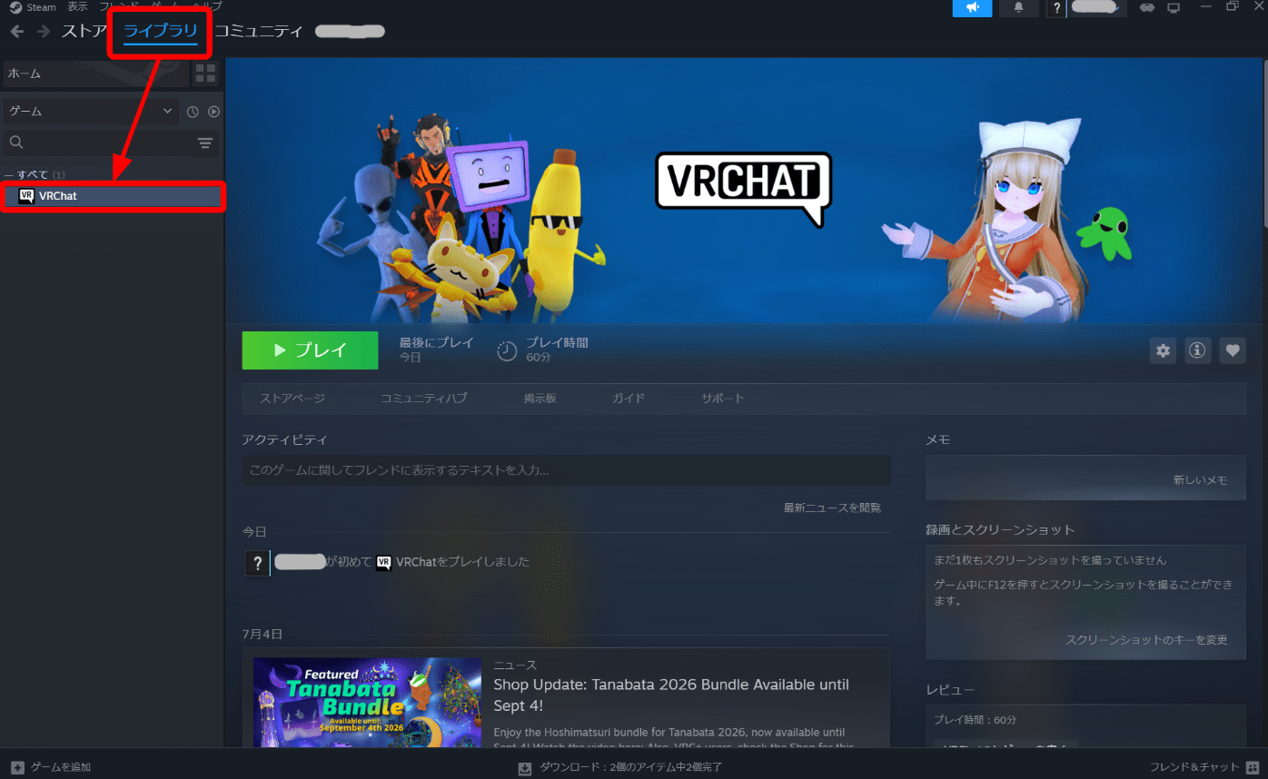Screen dimensions: 1268x779
Task: Open the 掲示板 link
Action: coord(540,399)
